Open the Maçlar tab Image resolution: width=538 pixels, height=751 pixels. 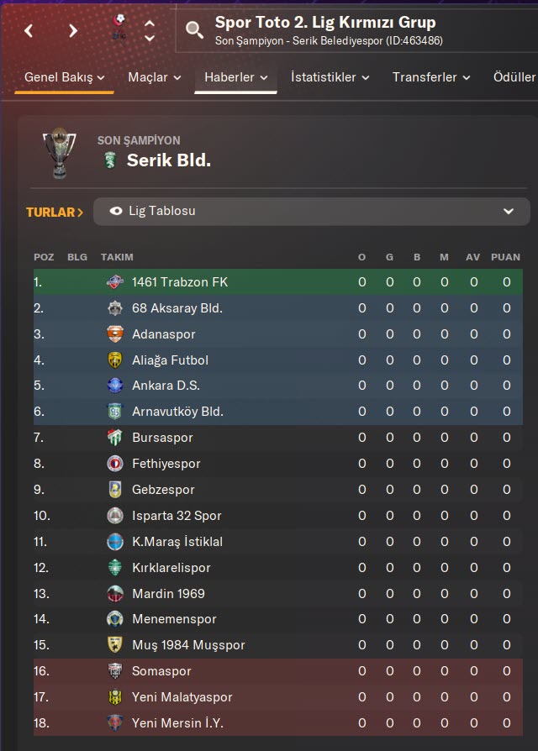[x=154, y=77]
